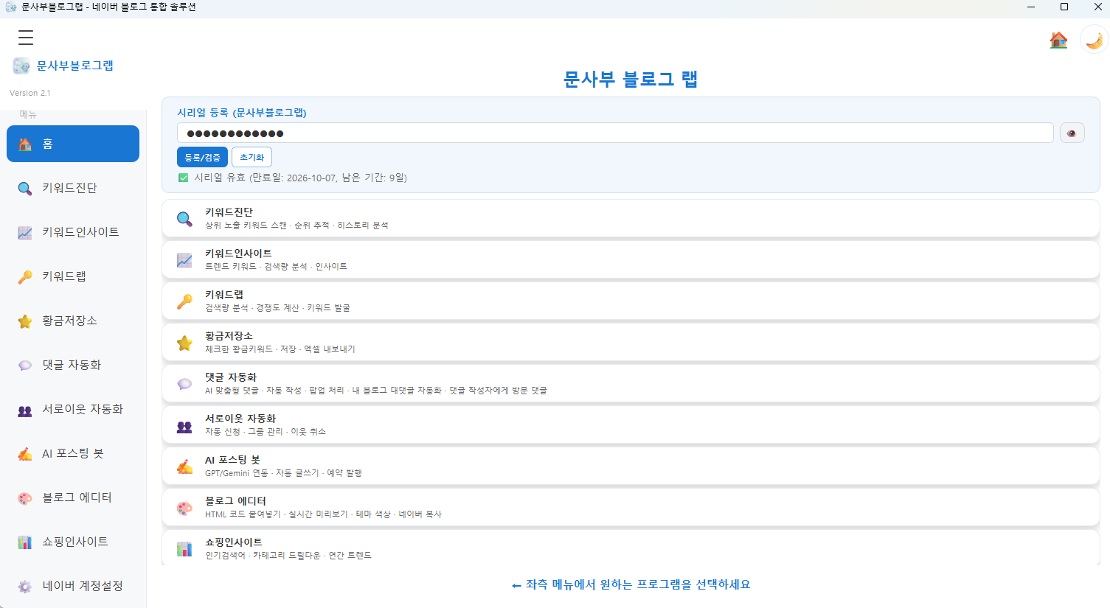The width and height of the screenshot is (1110, 608).
Task: Reveal the serial with the eye button
Action: click(x=1072, y=133)
